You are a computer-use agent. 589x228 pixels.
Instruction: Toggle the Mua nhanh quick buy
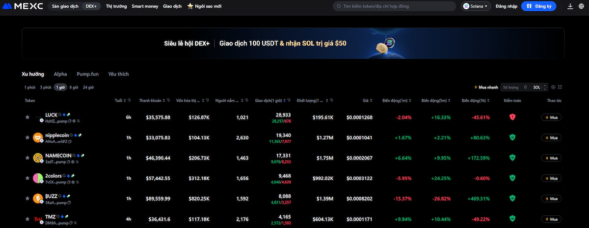click(486, 87)
